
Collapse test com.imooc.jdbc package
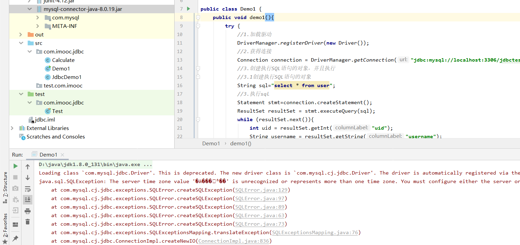(x=30, y=103)
